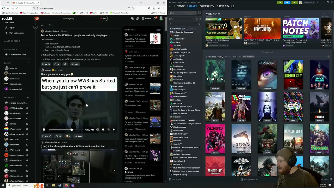
Task: Open the Steam View menu
Action: coord(180,2)
